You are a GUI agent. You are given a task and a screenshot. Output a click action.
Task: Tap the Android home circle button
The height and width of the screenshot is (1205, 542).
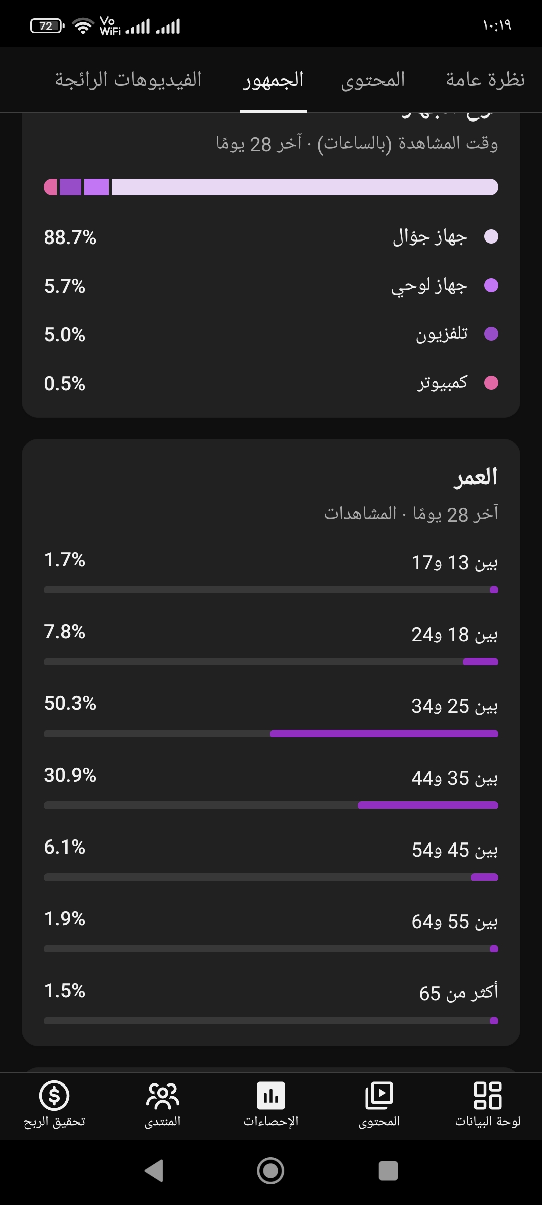(x=271, y=1171)
